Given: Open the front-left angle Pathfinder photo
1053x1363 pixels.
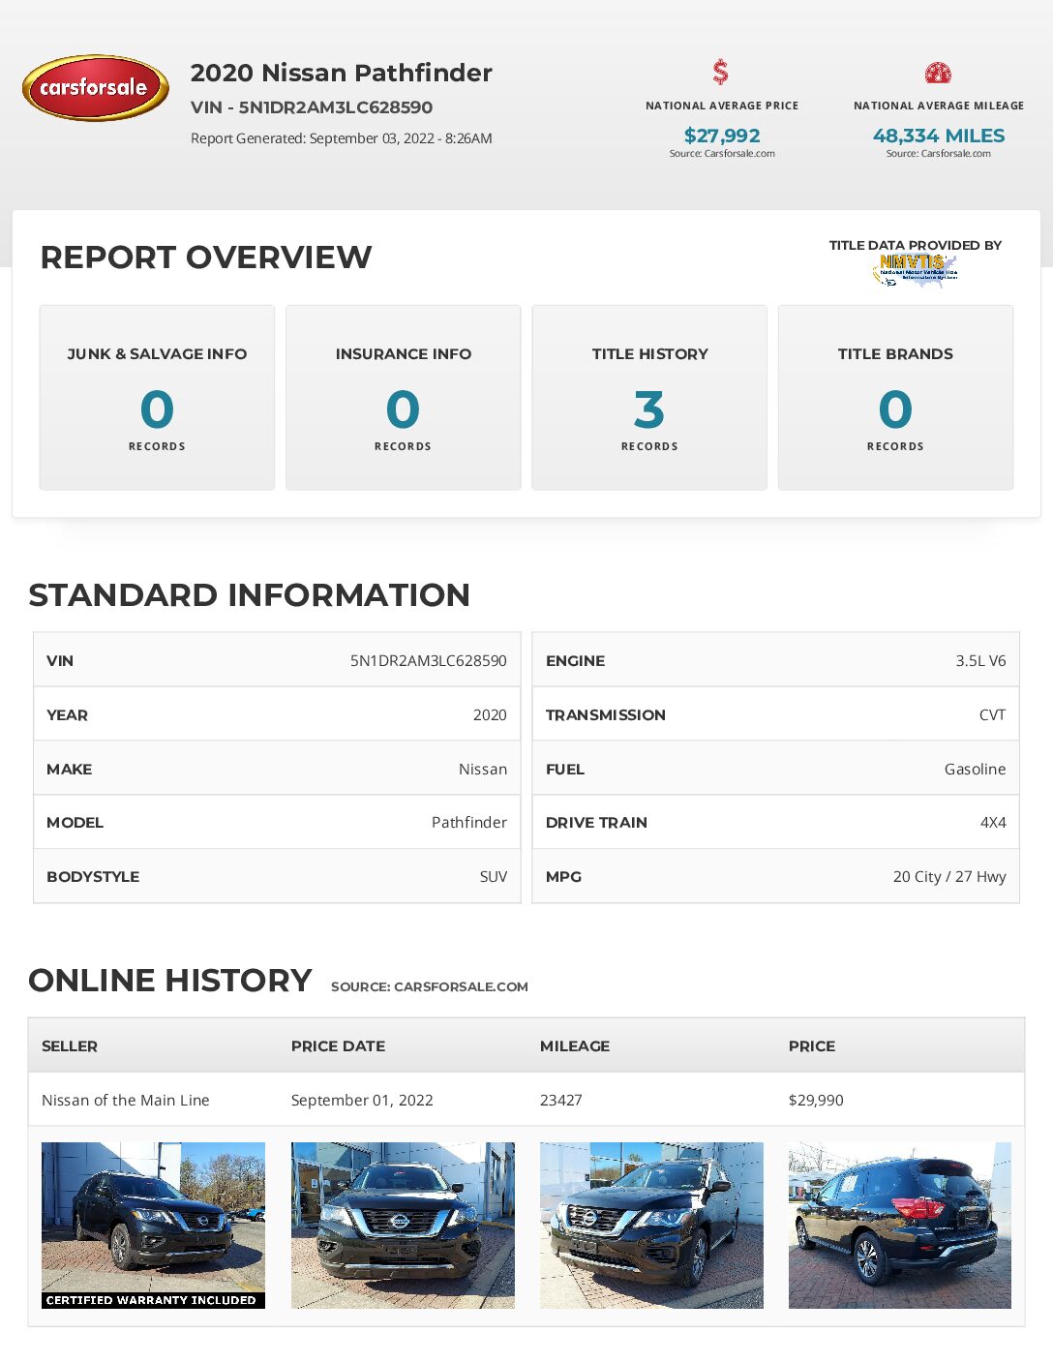Looking at the screenshot, I should 651,1226.
